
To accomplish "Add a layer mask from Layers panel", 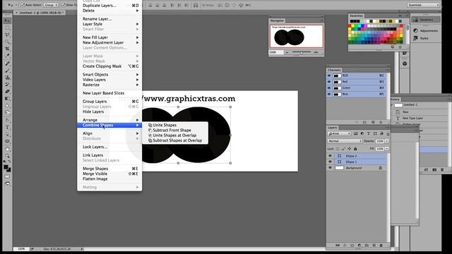I will coord(352,246).
